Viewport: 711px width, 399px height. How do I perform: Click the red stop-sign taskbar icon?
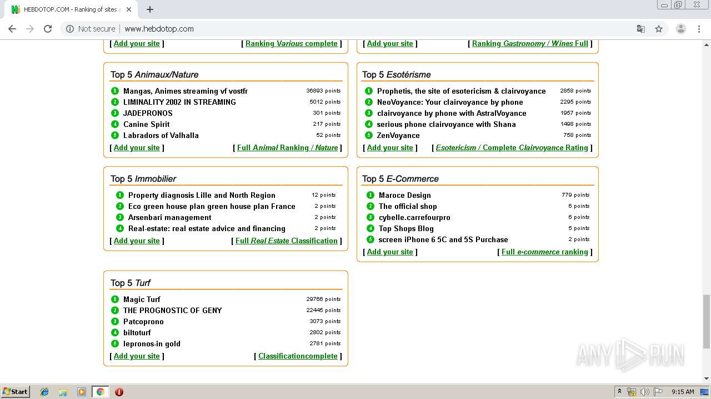point(119,392)
